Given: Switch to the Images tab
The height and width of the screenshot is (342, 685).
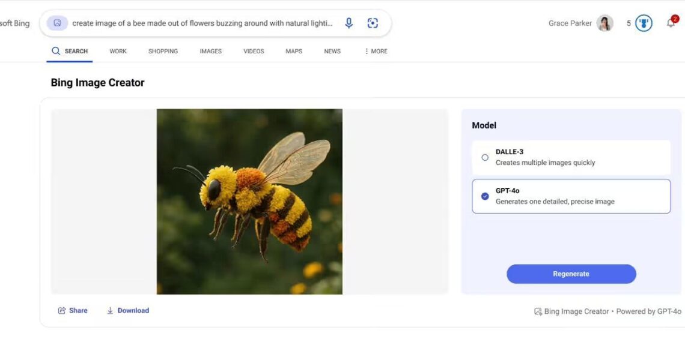Looking at the screenshot, I should coord(210,52).
